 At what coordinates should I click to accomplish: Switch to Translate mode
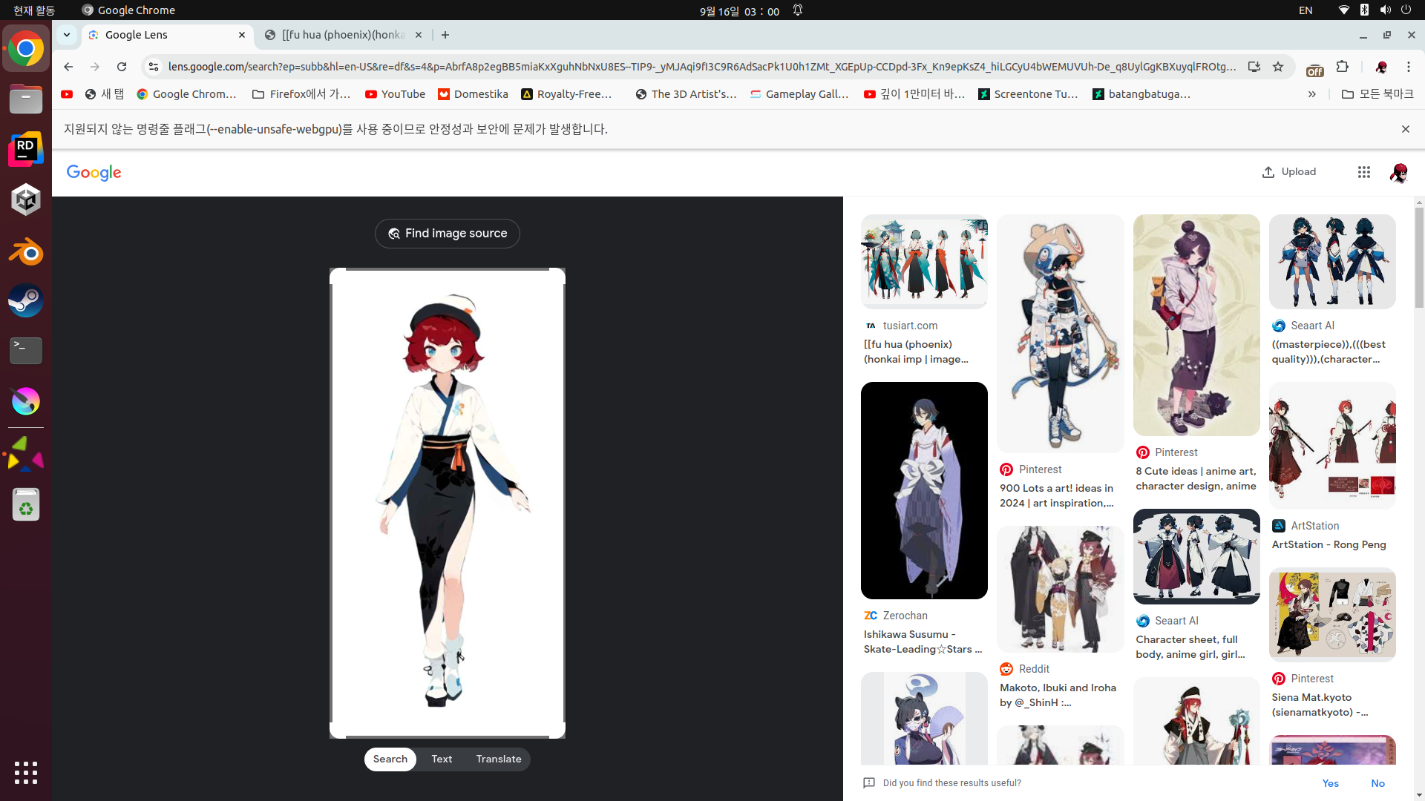pos(498,759)
